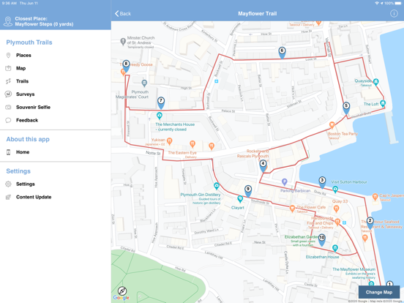404x303 pixels.
Task: Select trail marker 4 on map
Action: tap(263, 165)
